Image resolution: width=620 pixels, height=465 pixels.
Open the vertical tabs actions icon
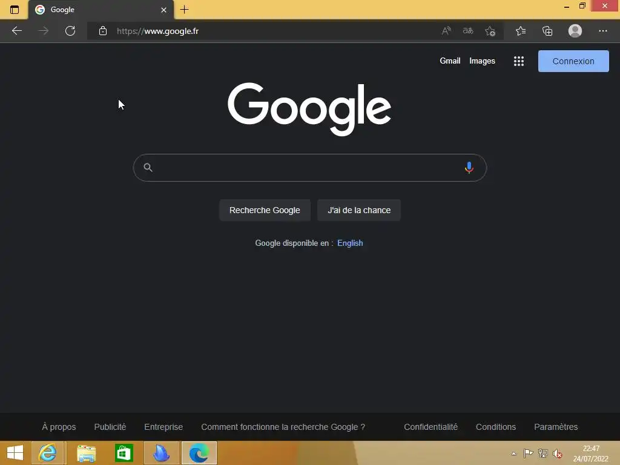click(x=15, y=10)
